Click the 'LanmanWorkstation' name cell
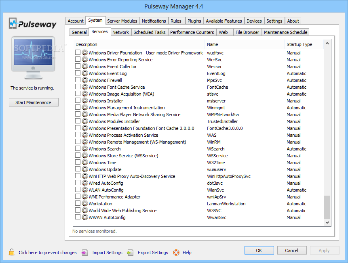 tap(226, 204)
